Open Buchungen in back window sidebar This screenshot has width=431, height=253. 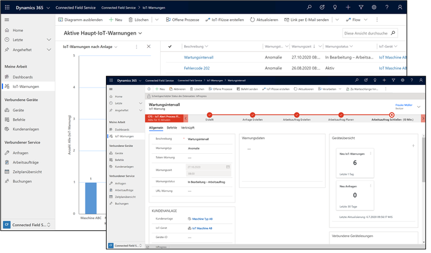point(22,182)
